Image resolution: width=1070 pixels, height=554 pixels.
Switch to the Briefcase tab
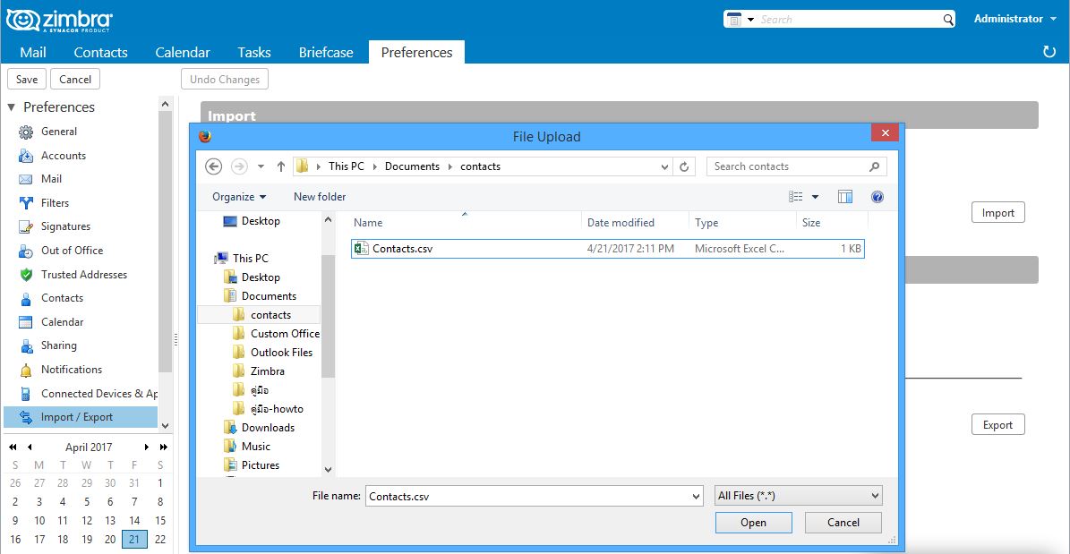click(x=326, y=53)
